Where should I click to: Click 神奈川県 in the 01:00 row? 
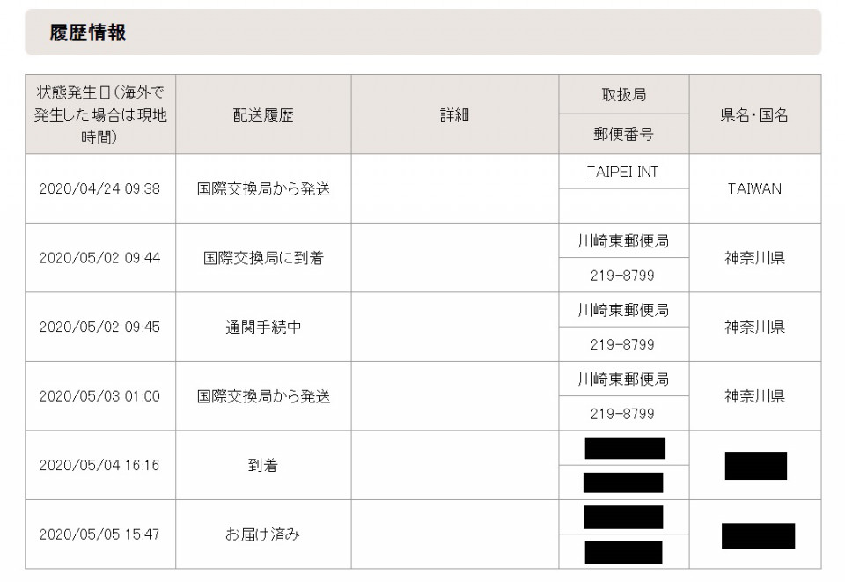[754, 396]
